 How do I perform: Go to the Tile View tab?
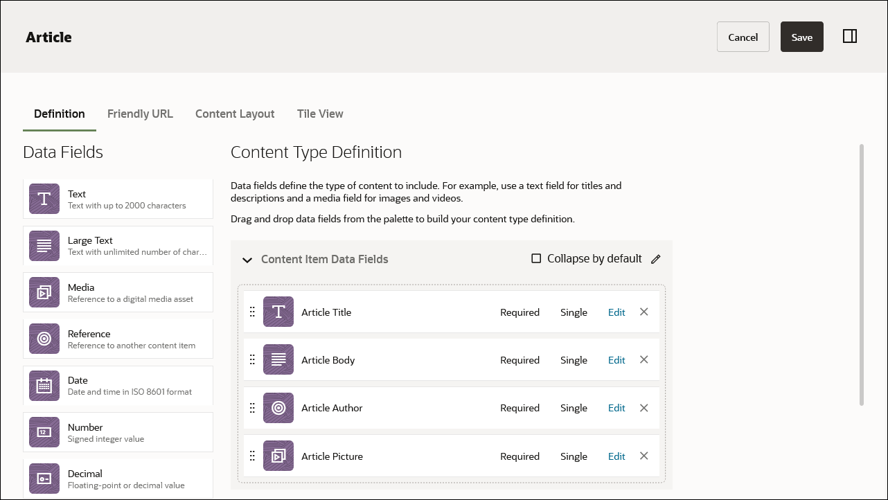320,114
